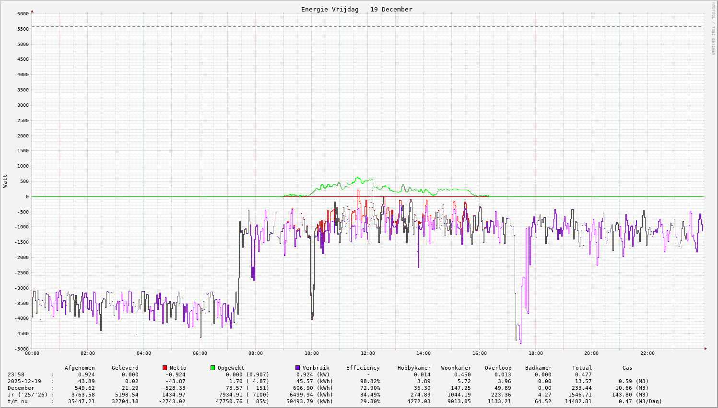Click the red Netto legend swatch
718x408 pixels.
pyautogui.click(x=165, y=368)
